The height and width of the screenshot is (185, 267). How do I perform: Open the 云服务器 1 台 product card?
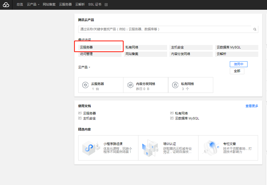coord(101,85)
